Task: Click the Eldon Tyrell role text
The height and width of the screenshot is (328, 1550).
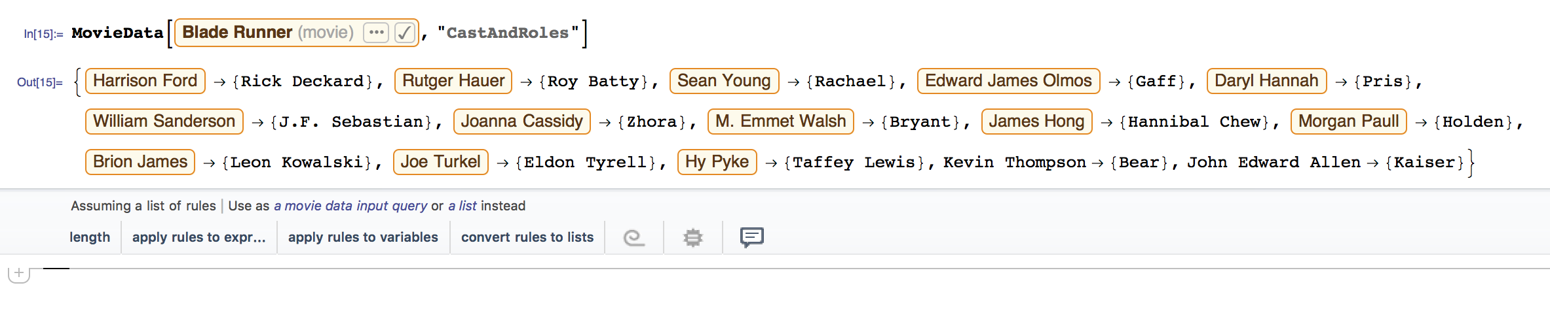Action: 585,163
